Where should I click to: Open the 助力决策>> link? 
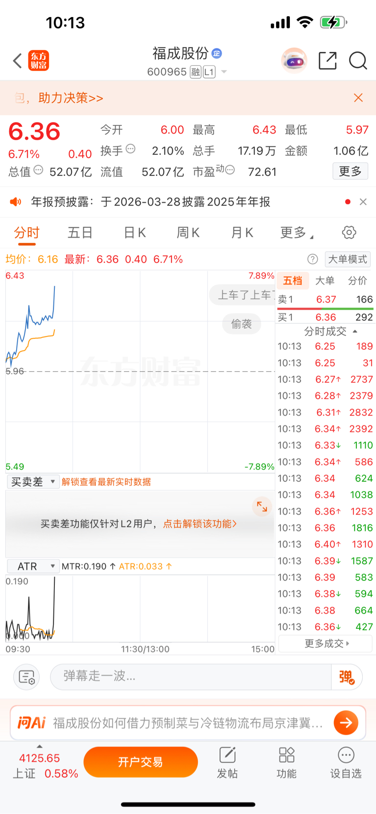[71, 98]
